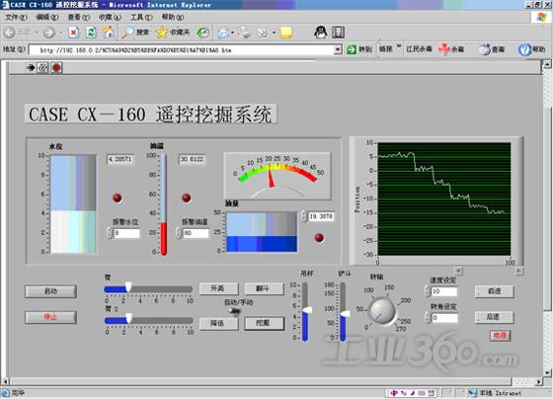Open the 文件 menu
The width and height of the screenshot is (553, 399).
pos(16,17)
